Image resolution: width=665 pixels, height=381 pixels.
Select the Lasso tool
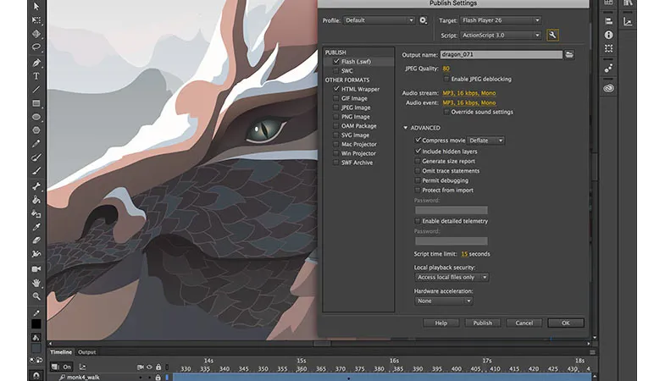[36, 48]
